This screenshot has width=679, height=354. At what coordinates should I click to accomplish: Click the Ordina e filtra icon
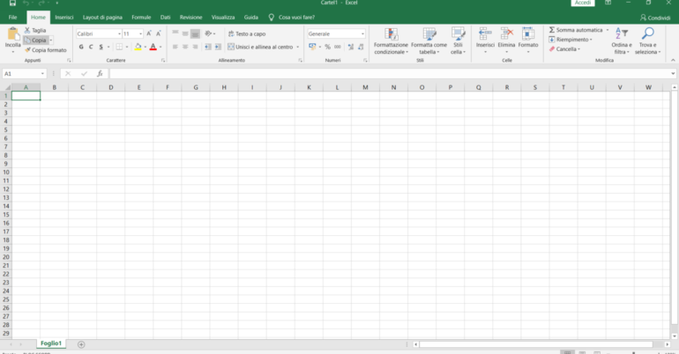pyautogui.click(x=622, y=34)
